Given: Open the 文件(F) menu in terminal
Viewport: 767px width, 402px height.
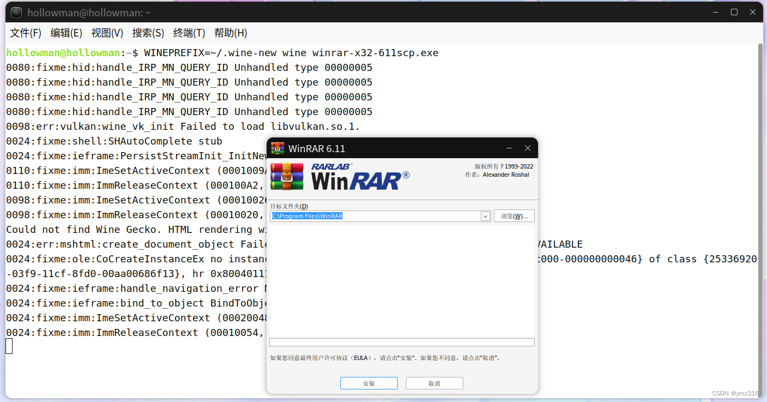Looking at the screenshot, I should [x=26, y=33].
